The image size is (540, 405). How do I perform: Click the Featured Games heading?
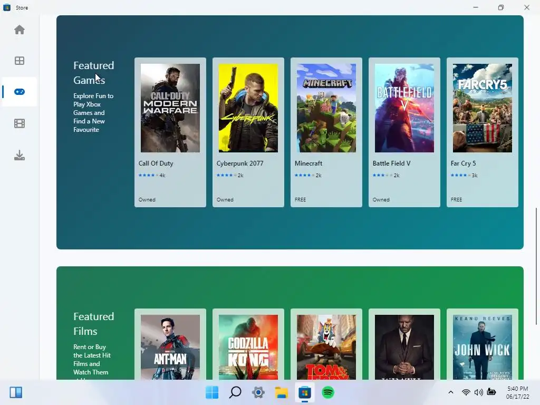coord(94,73)
